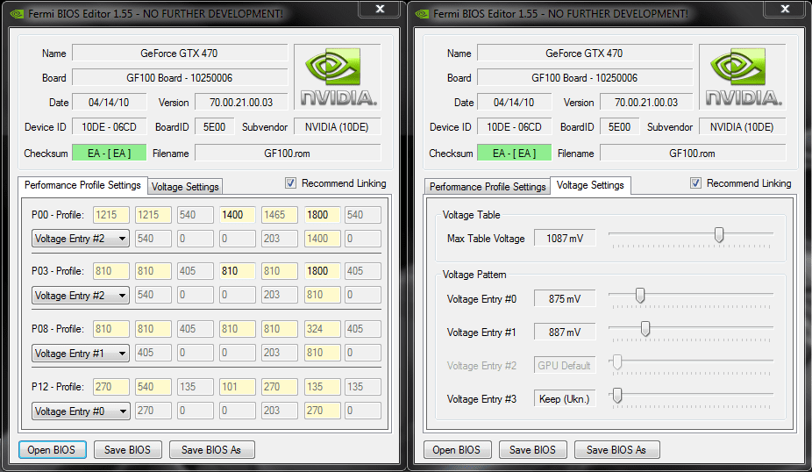Select Voltage Settings tab in right window
This screenshot has width=812, height=472.
(x=590, y=185)
